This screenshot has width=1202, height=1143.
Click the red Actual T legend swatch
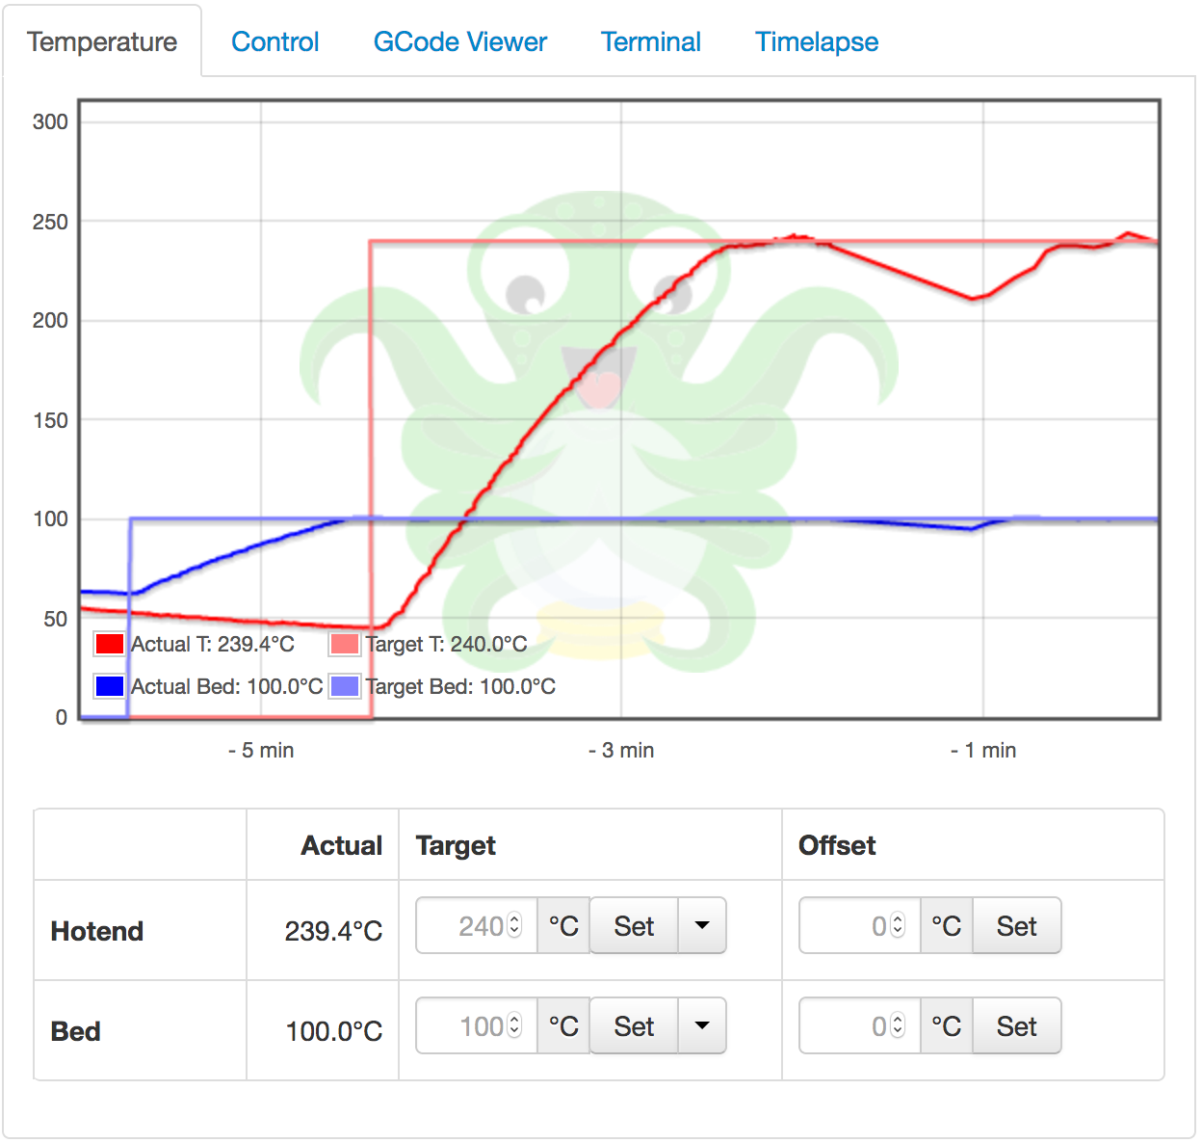click(108, 643)
